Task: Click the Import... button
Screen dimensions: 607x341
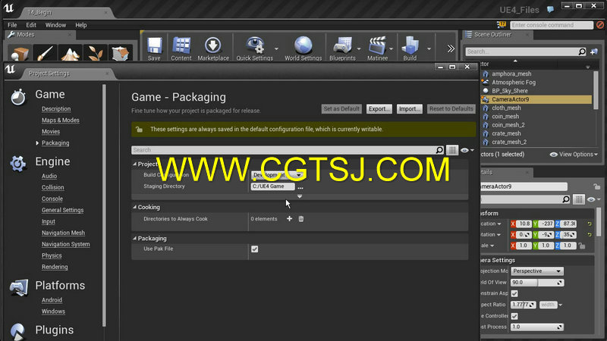Action: (409, 109)
